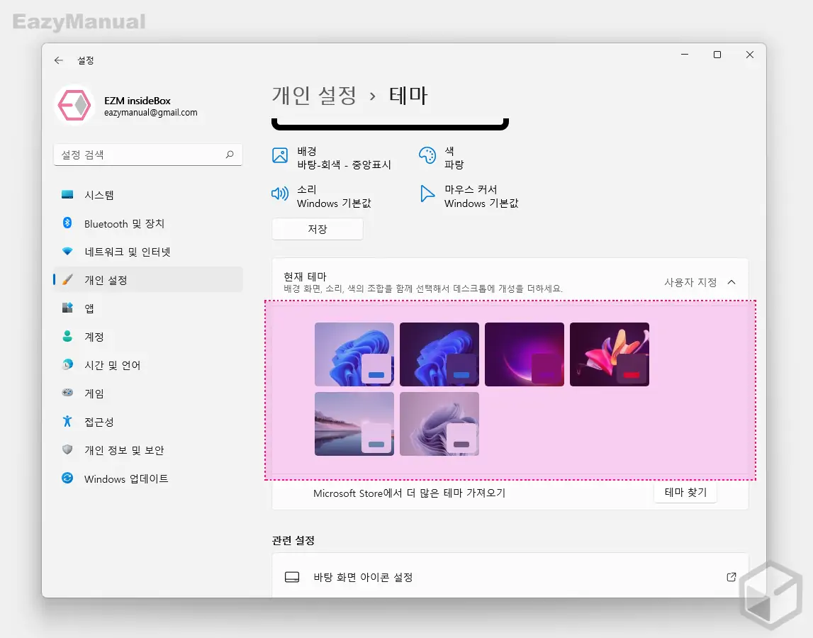Click the 시스템 monitor icon
Image resolution: width=813 pixels, height=638 pixels.
(67, 194)
